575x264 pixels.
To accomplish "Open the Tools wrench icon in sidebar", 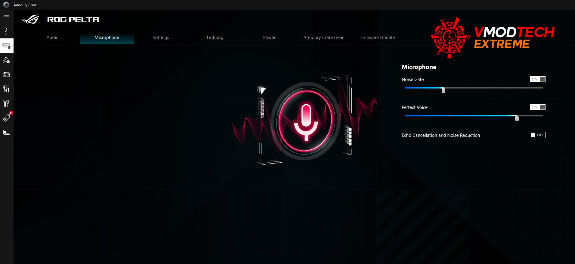I will (x=6, y=103).
